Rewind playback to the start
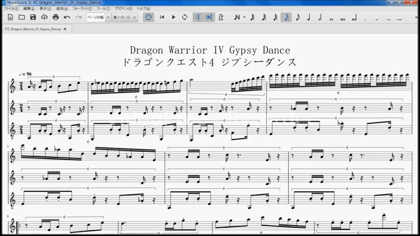420x236 pixels. point(162,17)
